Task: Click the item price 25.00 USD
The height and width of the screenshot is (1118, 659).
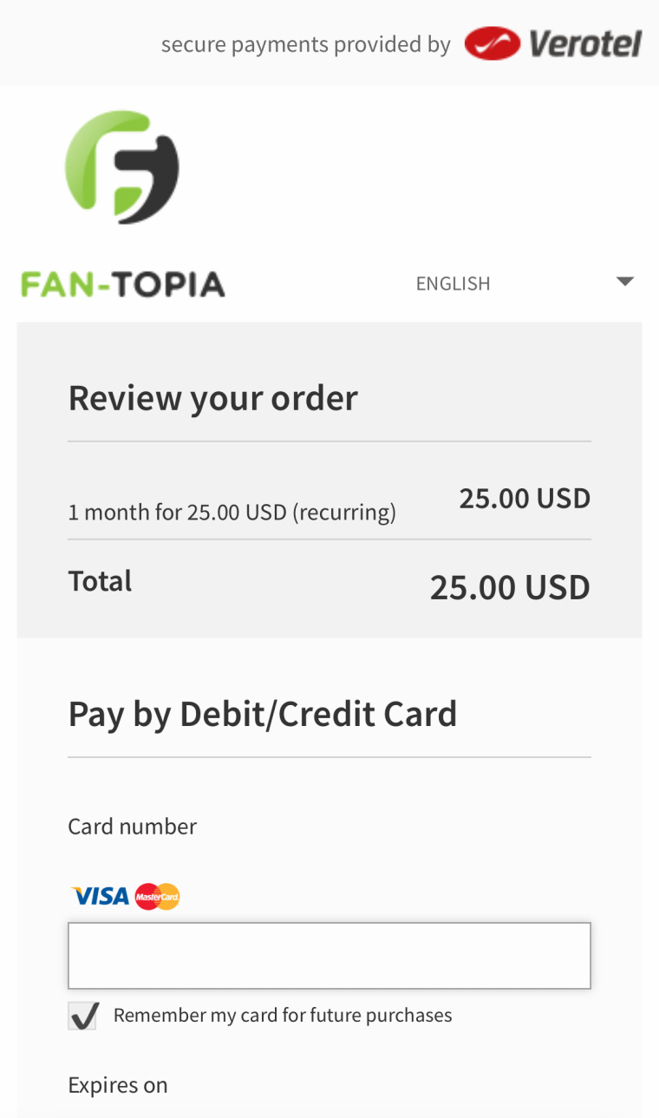Action: [525, 499]
